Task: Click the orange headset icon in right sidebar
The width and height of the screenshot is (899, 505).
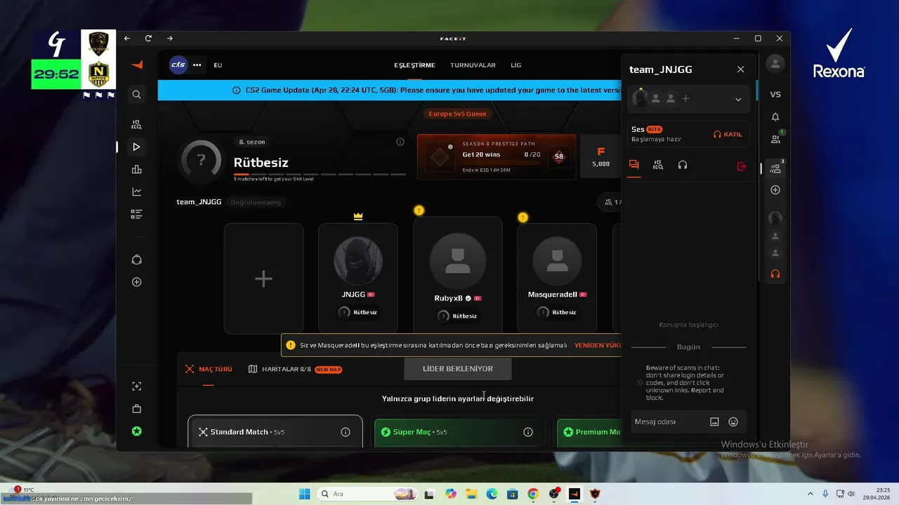Action: click(x=775, y=274)
